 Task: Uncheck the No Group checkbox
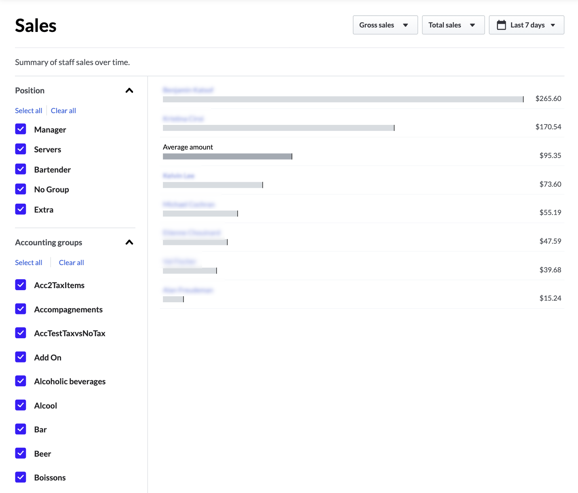(21, 189)
